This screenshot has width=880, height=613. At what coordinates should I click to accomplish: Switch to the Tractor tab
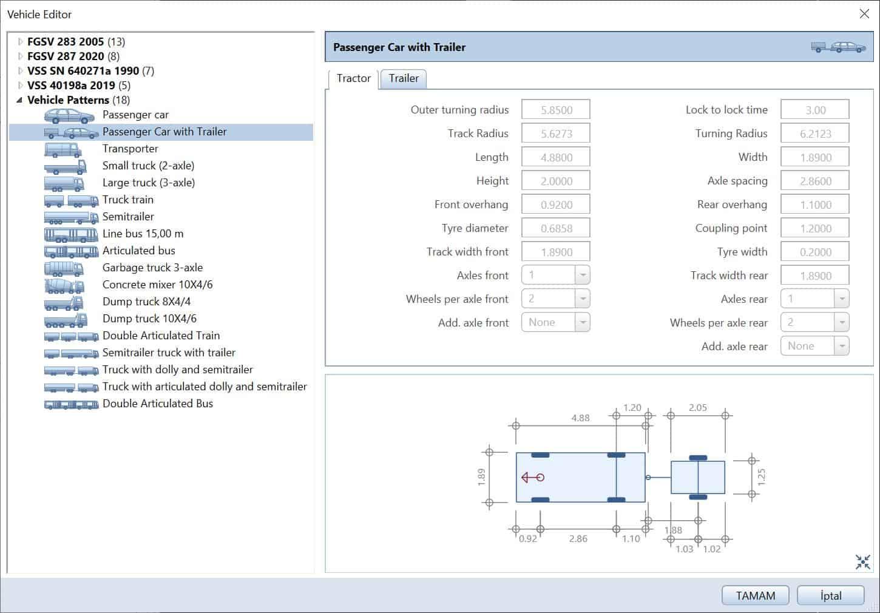(353, 78)
